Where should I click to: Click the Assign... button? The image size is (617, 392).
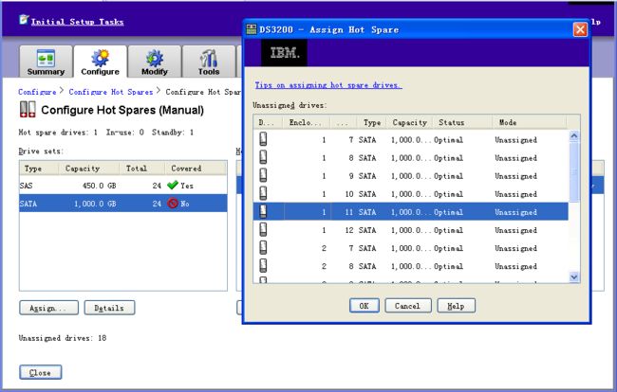[x=48, y=308]
